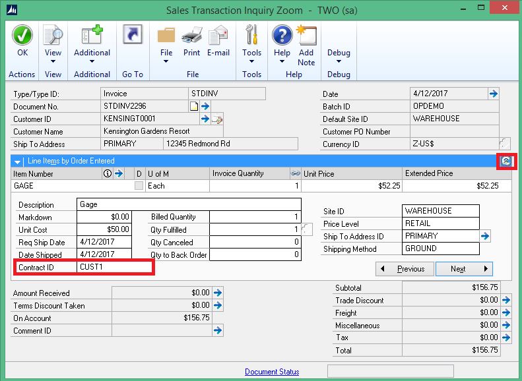Click the Customer ID card icon

tap(216, 119)
